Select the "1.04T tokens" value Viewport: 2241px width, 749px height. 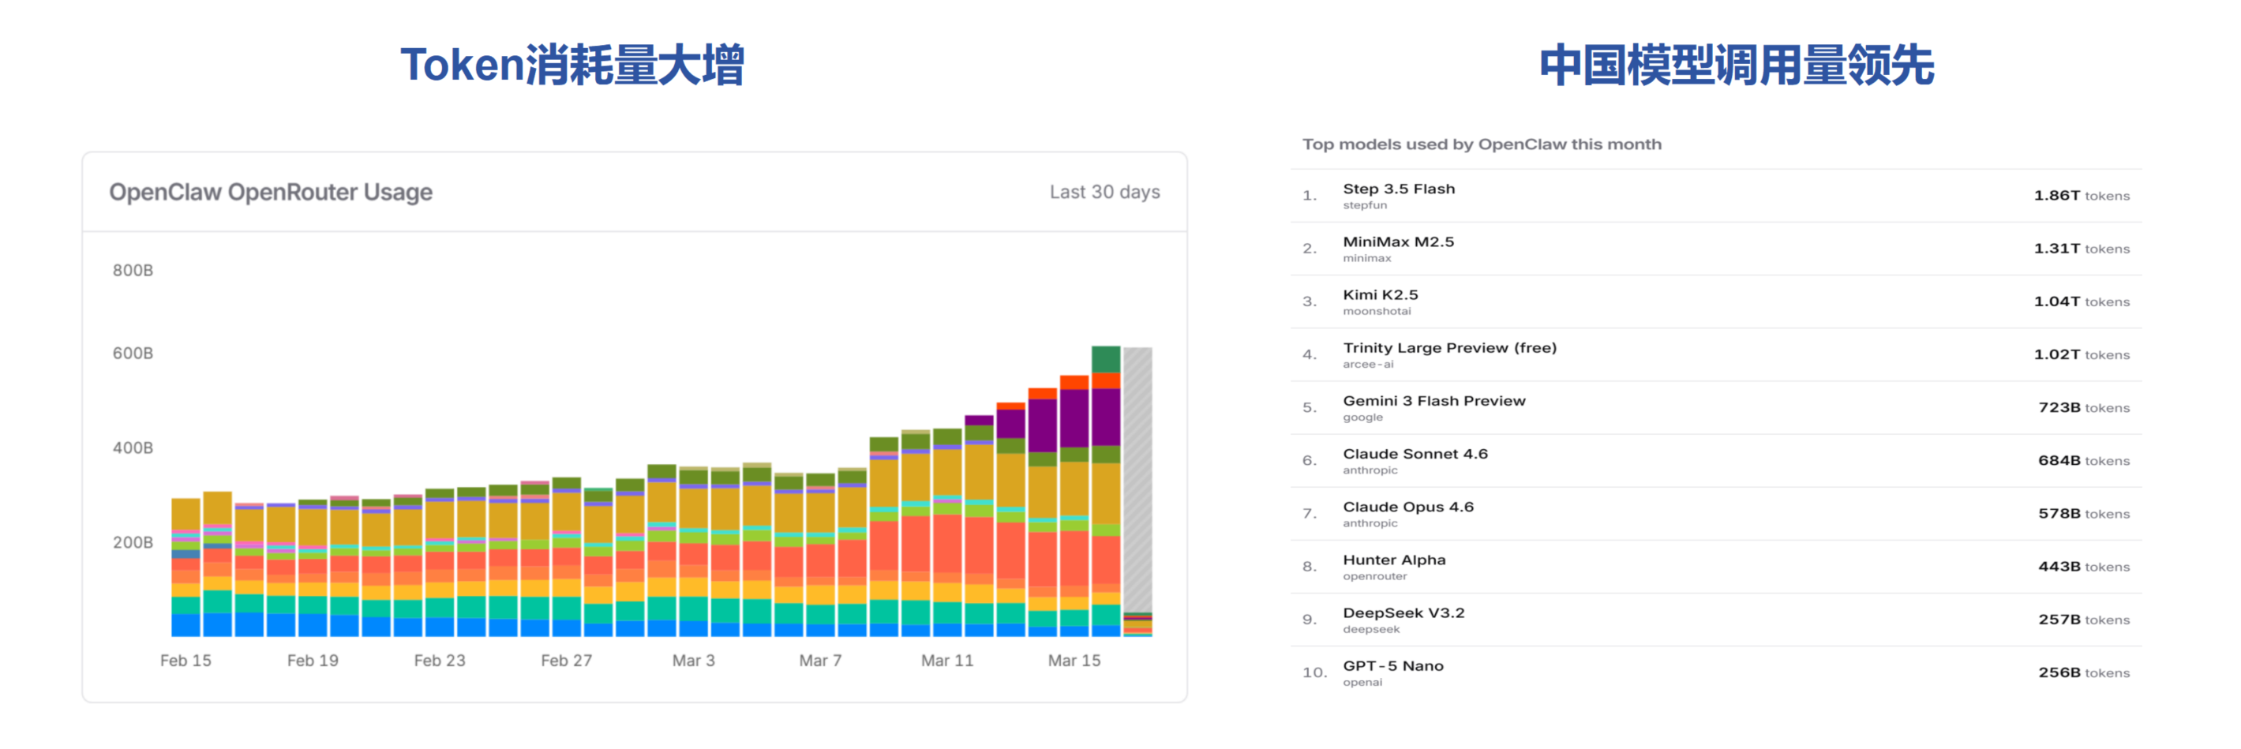click(2082, 301)
